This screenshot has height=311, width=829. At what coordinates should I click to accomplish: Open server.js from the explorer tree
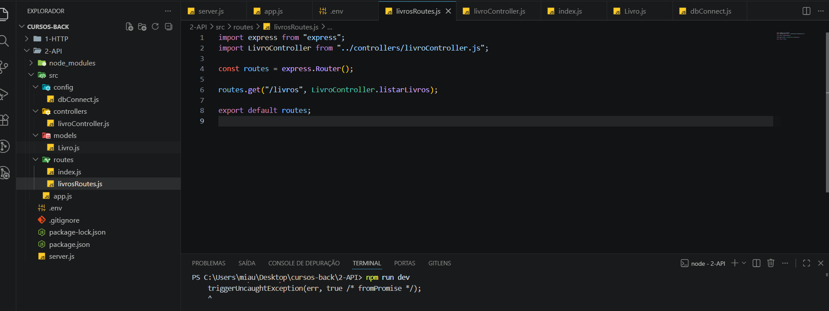tap(98, 256)
